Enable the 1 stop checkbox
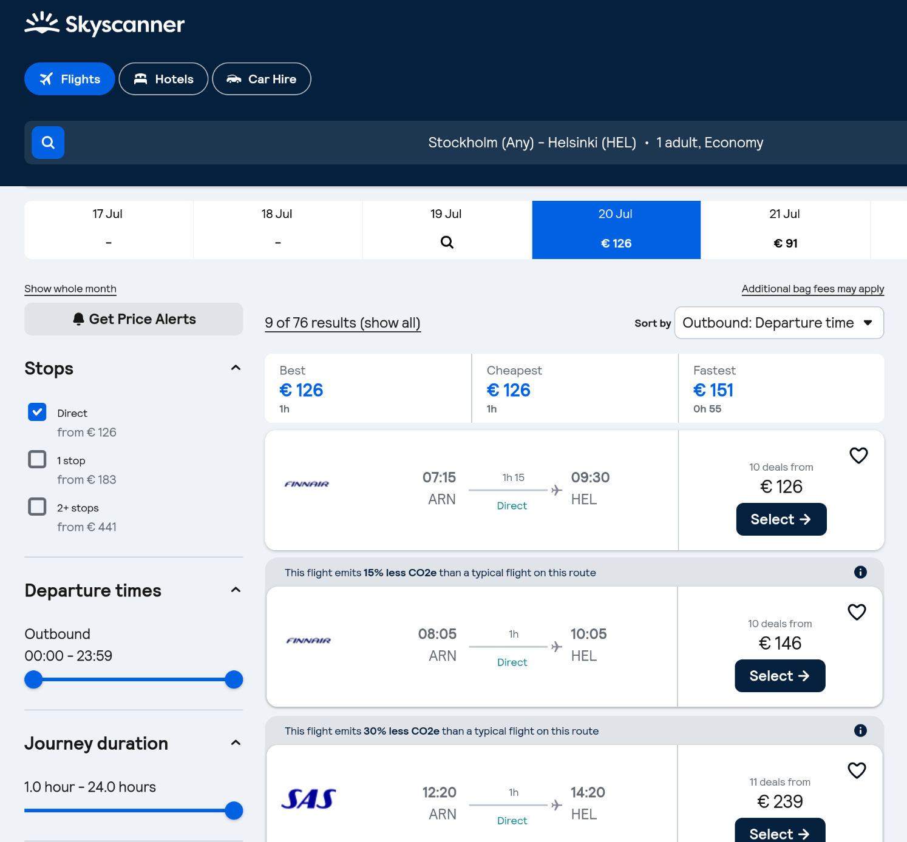 [x=37, y=459]
